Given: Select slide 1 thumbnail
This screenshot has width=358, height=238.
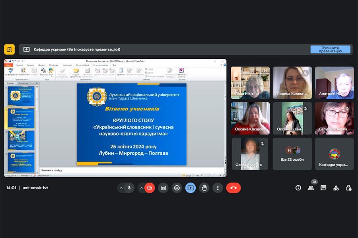Looking at the screenshot, I should point(21,96).
